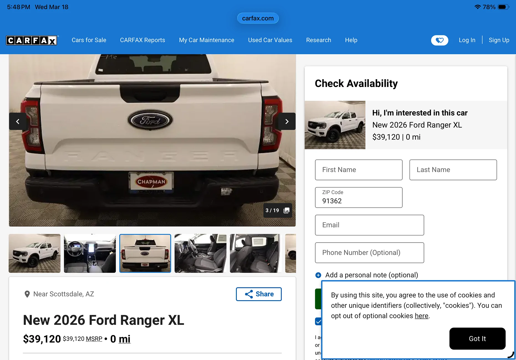Select front exterior truck thumbnail
This screenshot has width=516, height=360.
click(34, 253)
